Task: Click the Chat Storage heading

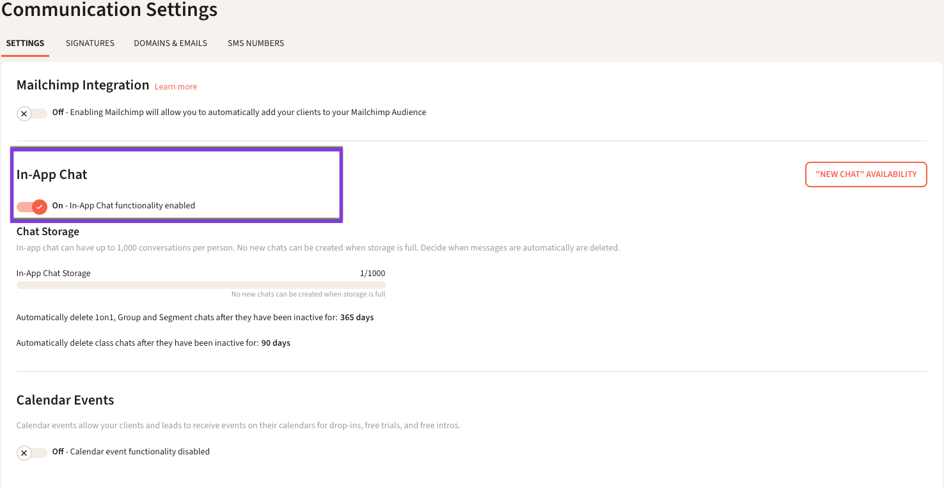Action: pos(48,231)
